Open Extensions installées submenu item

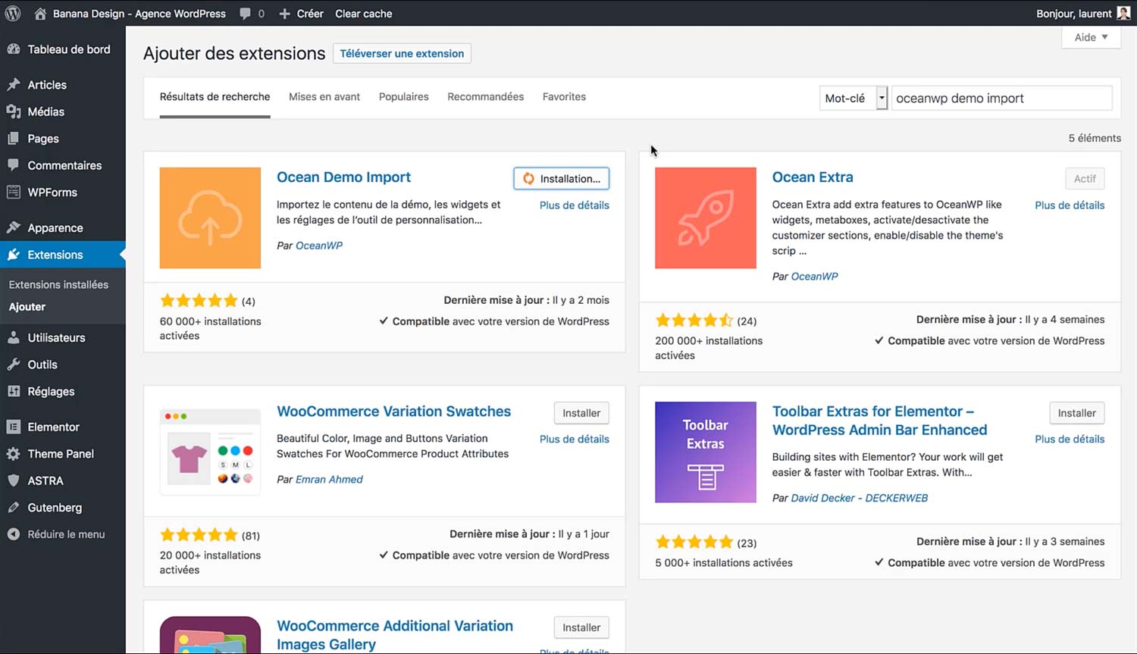coord(58,284)
